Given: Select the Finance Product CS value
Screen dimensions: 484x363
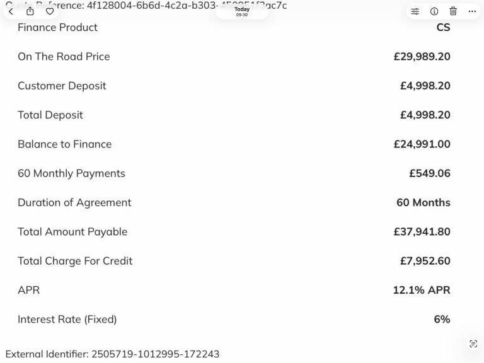Looking at the screenshot, I should [x=443, y=28].
